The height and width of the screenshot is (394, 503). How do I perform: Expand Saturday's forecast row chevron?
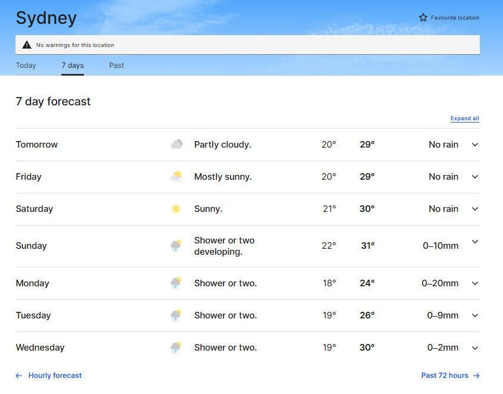coord(475,209)
